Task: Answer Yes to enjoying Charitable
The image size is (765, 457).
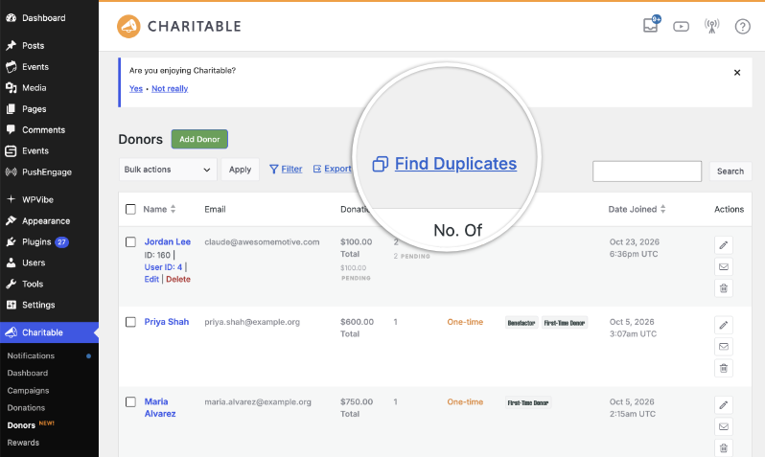Action: point(135,88)
